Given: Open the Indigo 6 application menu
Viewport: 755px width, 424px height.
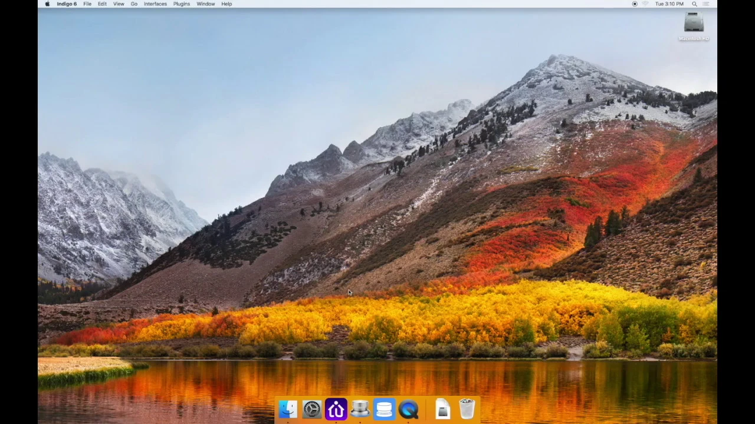Looking at the screenshot, I should 67,4.
